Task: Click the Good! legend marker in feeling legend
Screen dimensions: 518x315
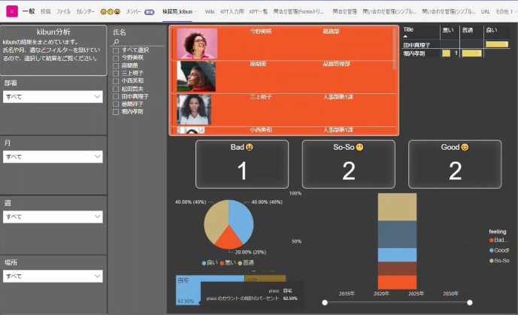Action: click(x=491, y=250)
